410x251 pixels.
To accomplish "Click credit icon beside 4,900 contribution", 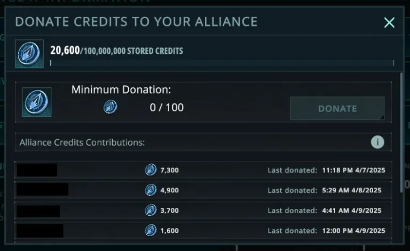I will (x=151, y=190).
